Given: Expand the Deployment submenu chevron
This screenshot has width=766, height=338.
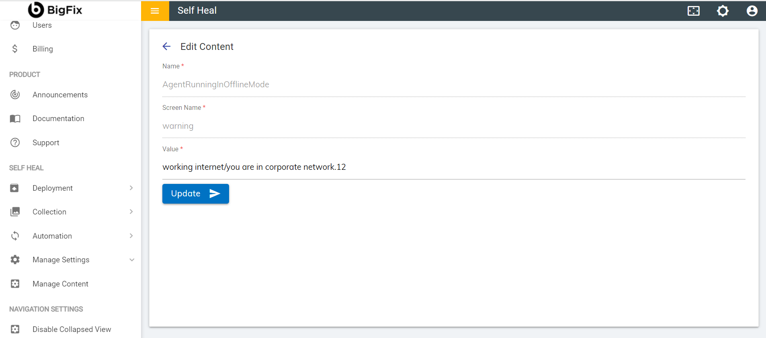Looking at the screenshot, I should click(x=131, y=188).
